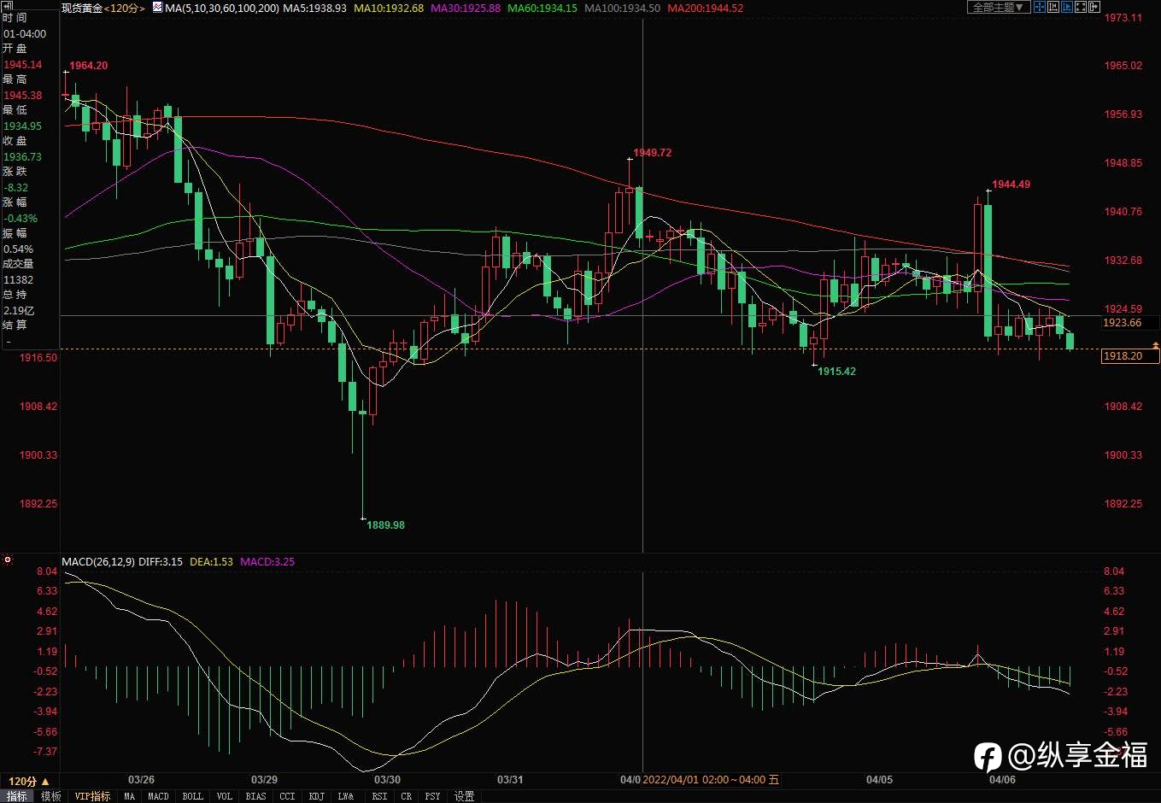Click the -0.43% change value
Image resolution: width=1161 pixels, height=803 pixels.
click(x=21, y=219)
